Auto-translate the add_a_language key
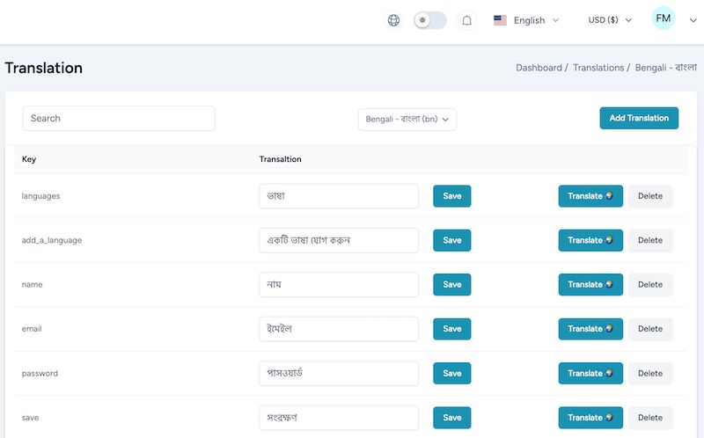This screenshot has height=438, width=704. click(590, 240)
